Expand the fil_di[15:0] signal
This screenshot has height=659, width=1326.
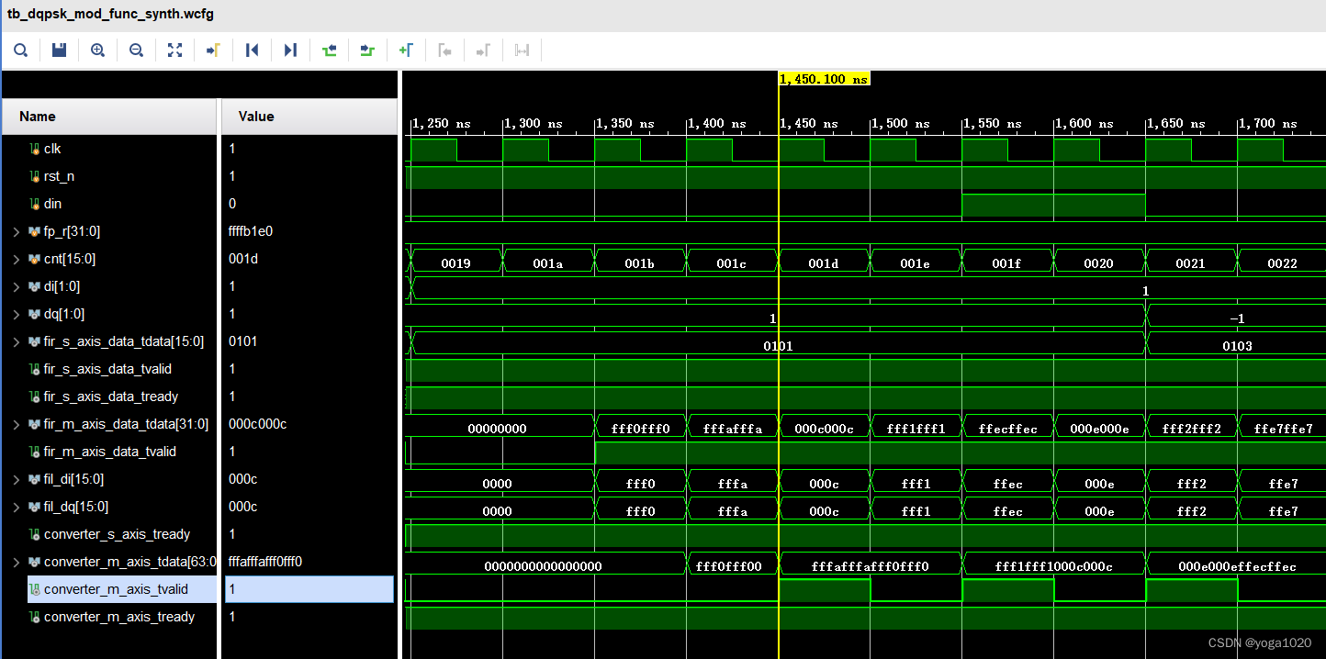coord(16,479)
